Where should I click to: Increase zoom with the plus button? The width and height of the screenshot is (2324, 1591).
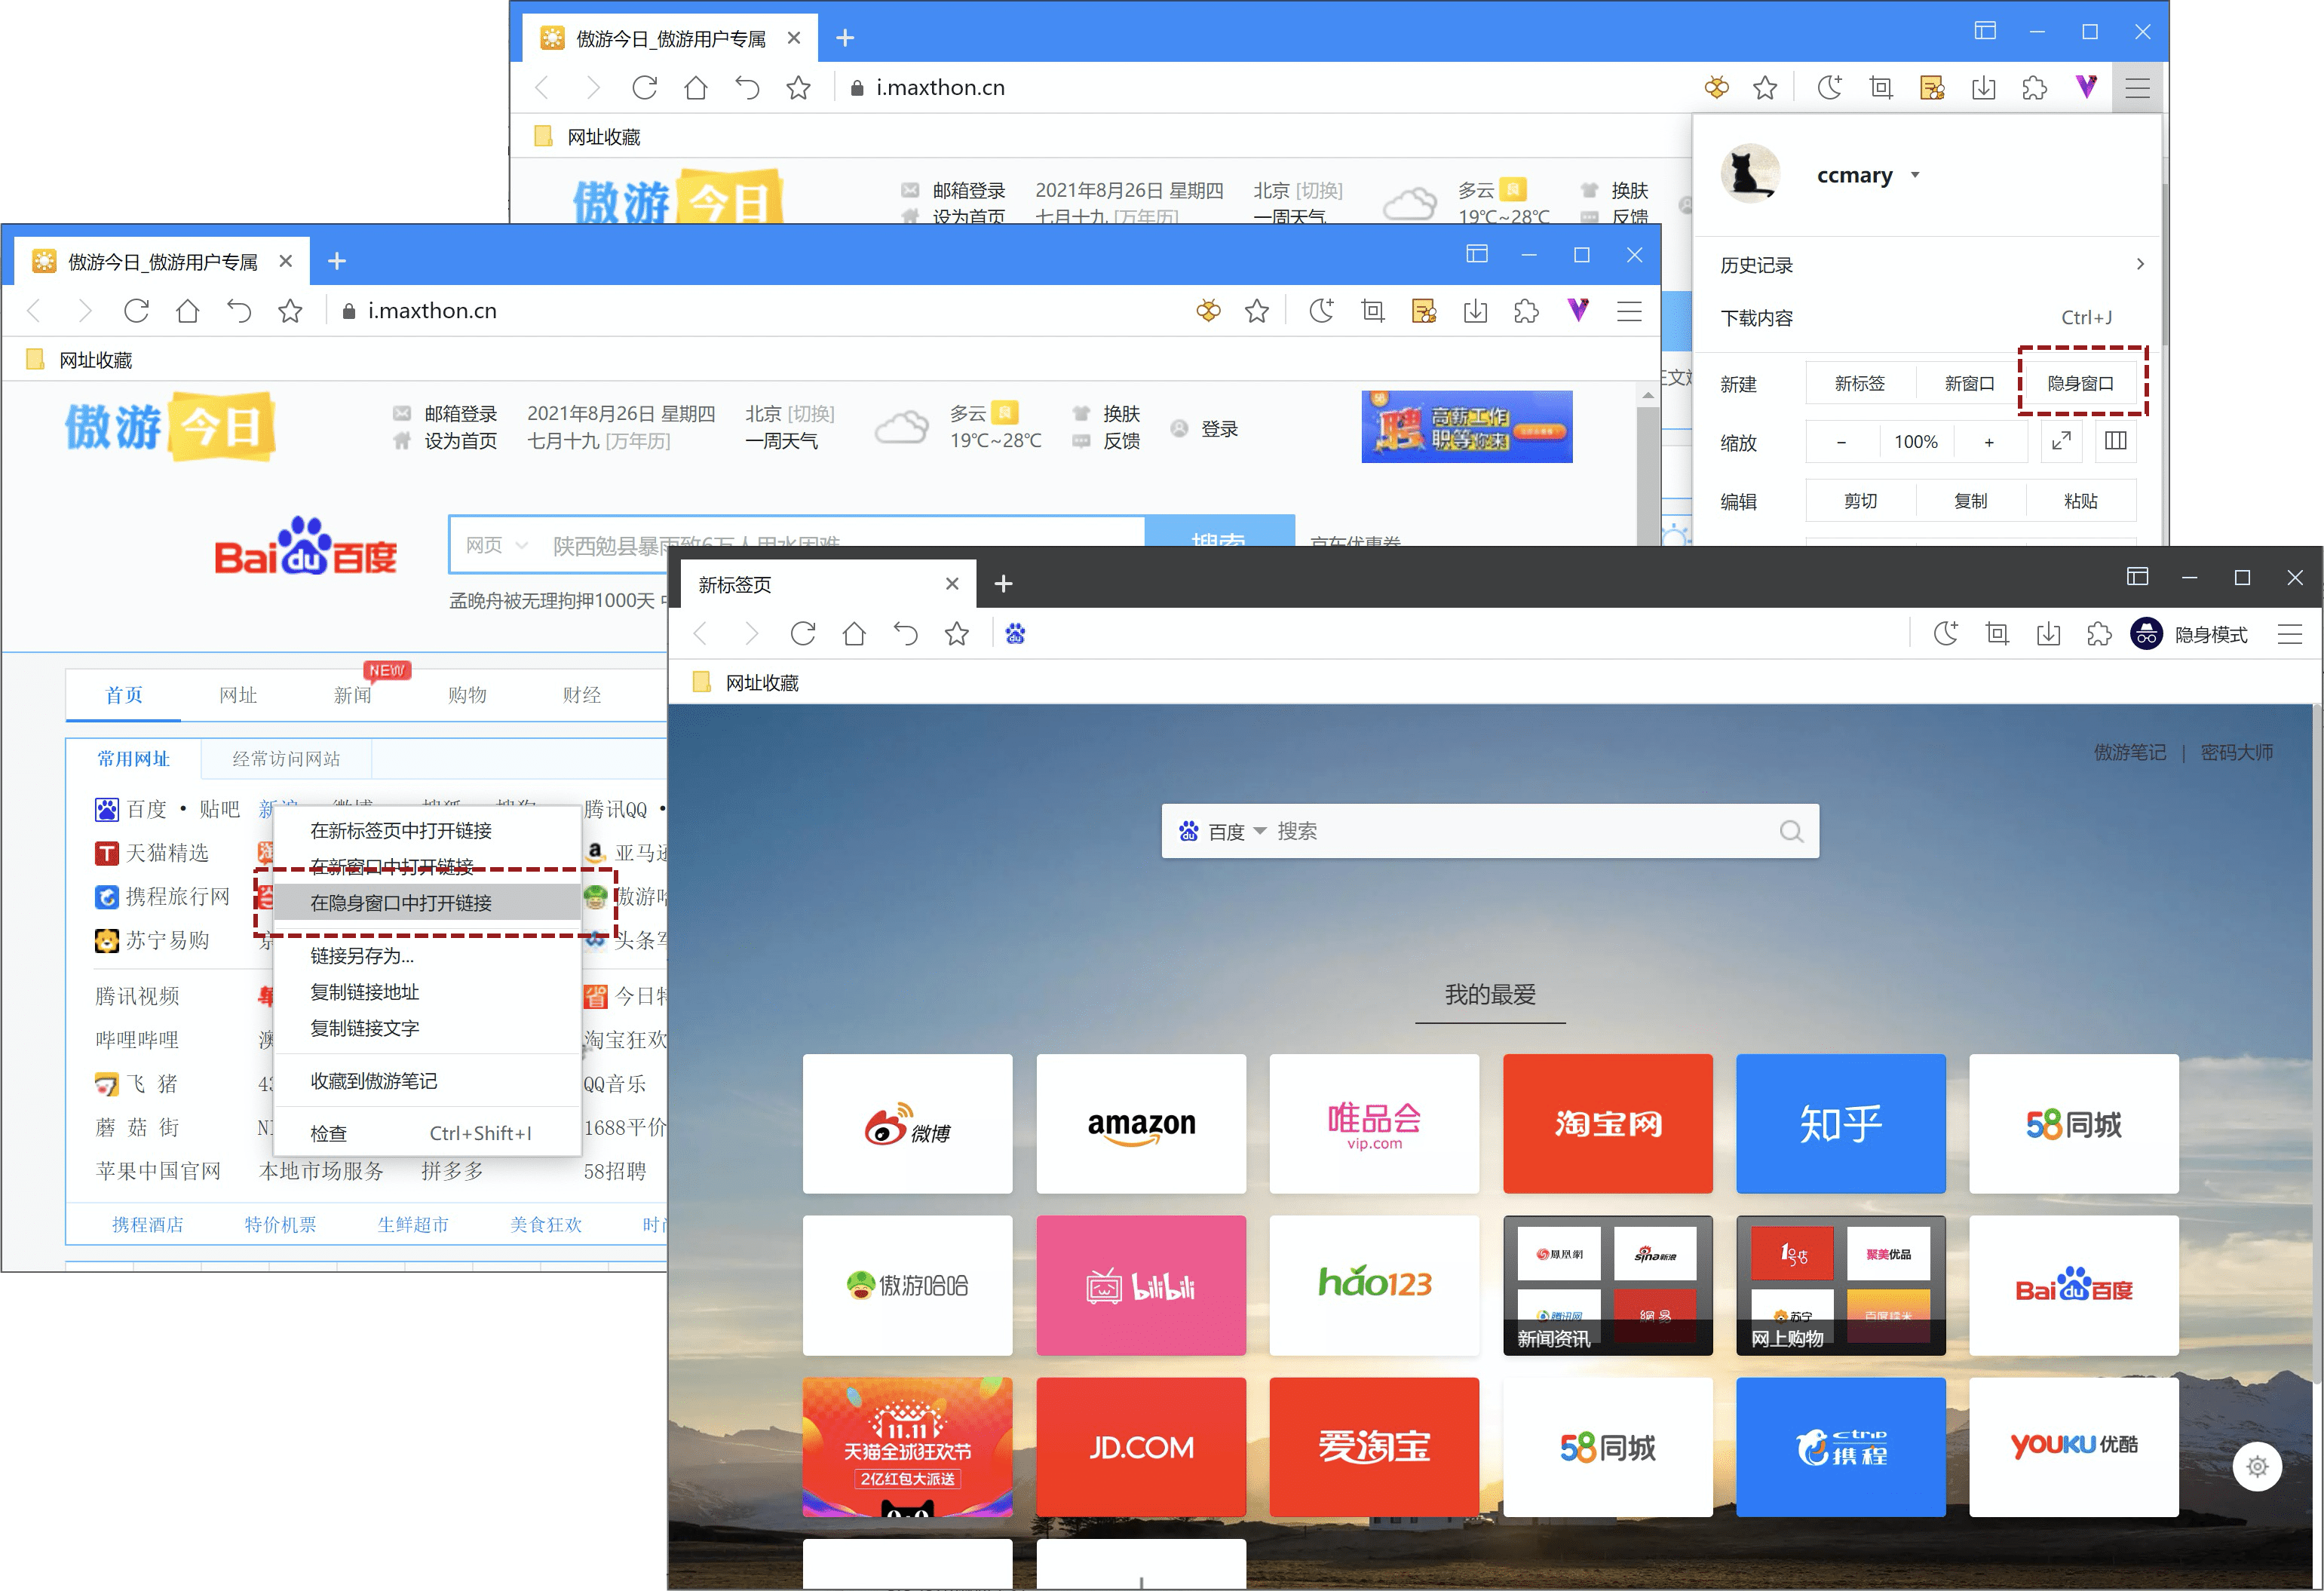pos(1989,442)
